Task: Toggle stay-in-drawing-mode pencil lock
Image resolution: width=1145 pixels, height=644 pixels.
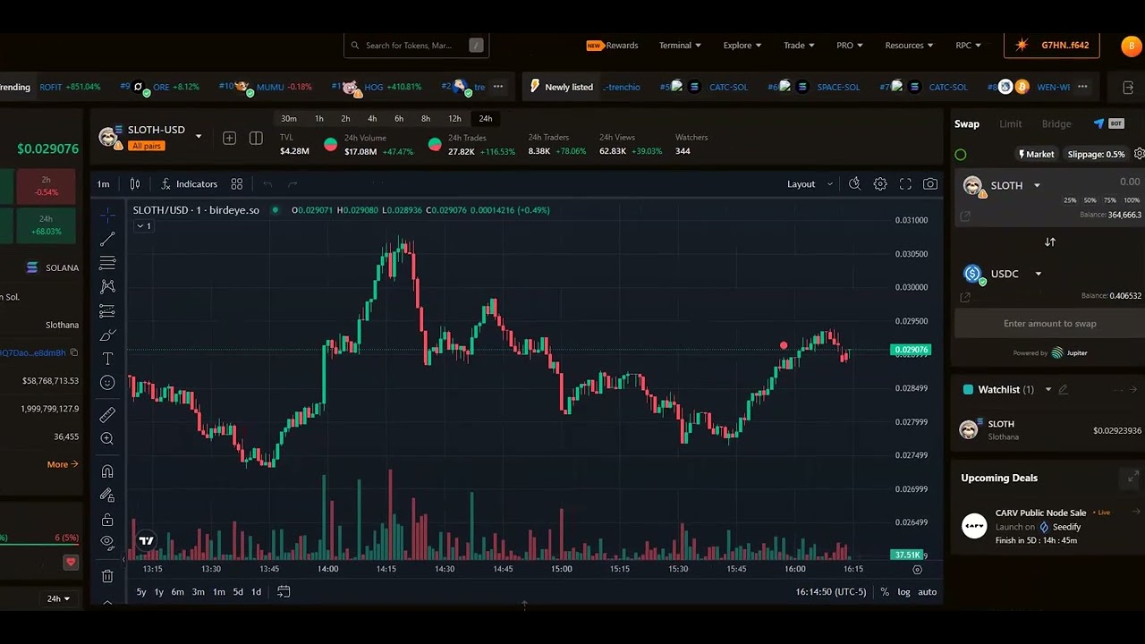Action: (x=107, y=495)
